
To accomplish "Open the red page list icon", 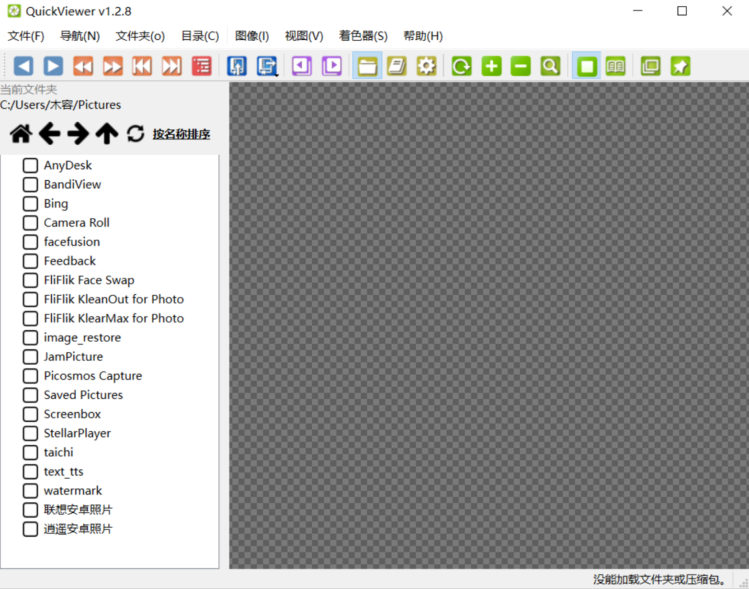I will (x=202, y=66).
